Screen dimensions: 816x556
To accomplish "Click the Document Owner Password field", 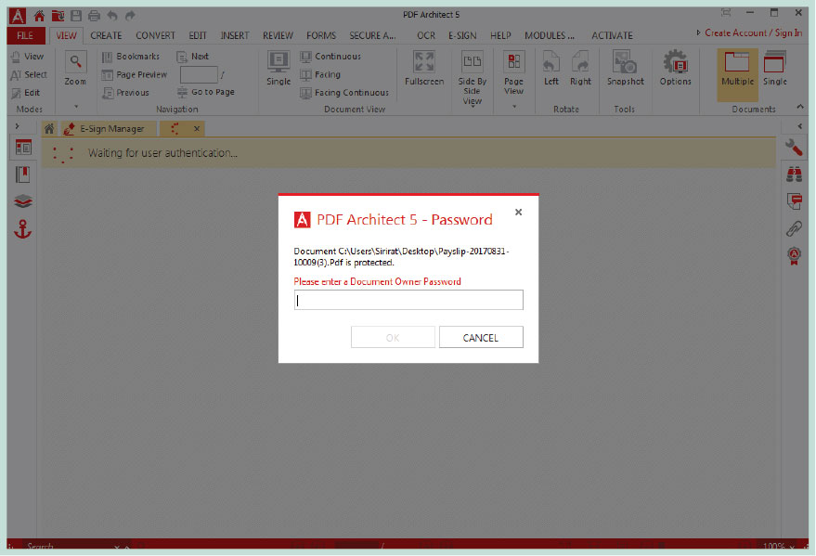I will click(x=408, y=300).
